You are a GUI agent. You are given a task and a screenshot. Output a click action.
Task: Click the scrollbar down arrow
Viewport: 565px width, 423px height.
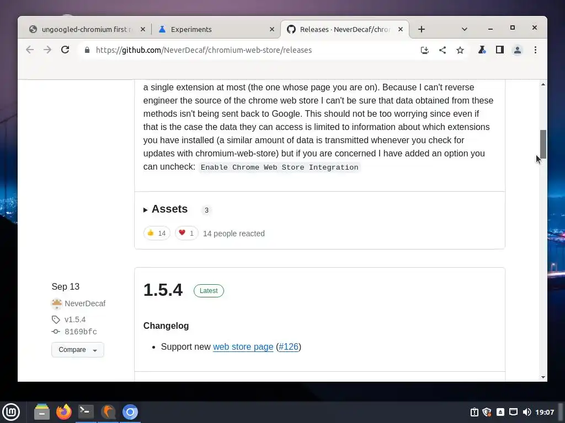[543, 377]
